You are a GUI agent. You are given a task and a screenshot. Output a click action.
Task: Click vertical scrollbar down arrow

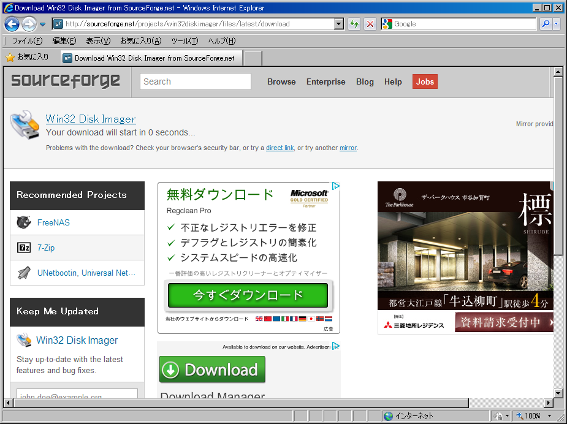pyautogui.click(x=558, y=393)
